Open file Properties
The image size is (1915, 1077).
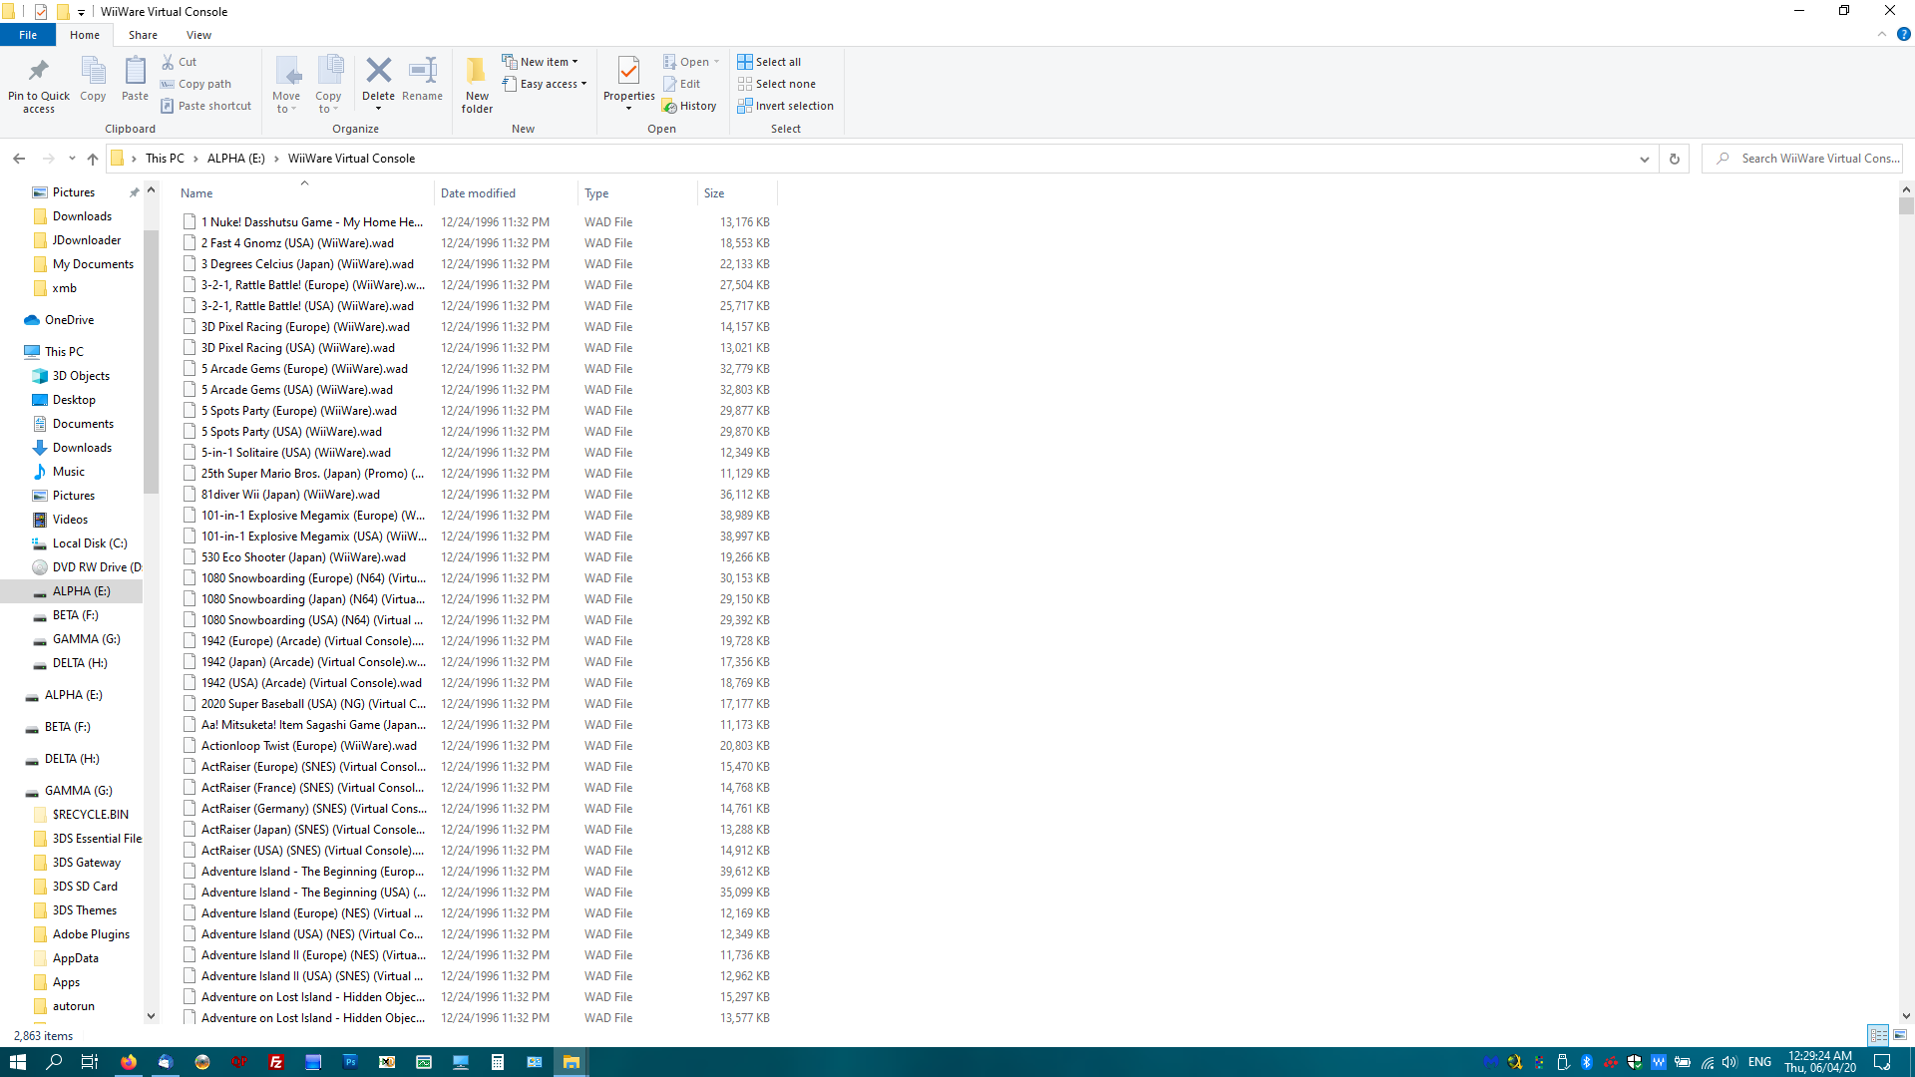tap(628, 85)
